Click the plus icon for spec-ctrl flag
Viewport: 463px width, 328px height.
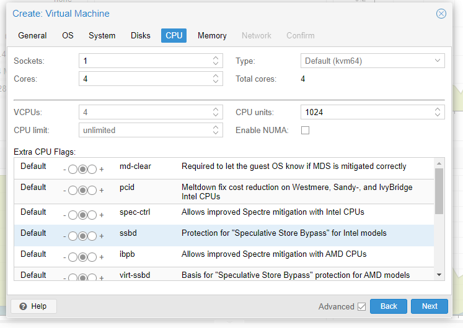click(102, 215)
